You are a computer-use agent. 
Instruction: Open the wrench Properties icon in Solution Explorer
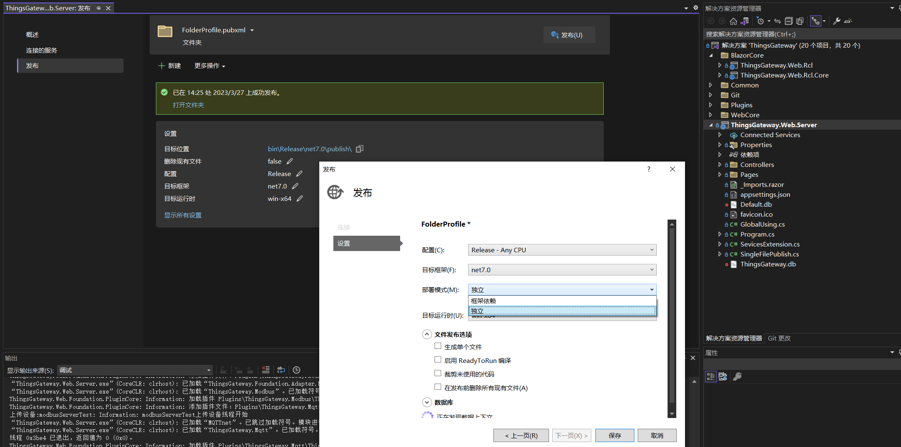tap(837, 21)
